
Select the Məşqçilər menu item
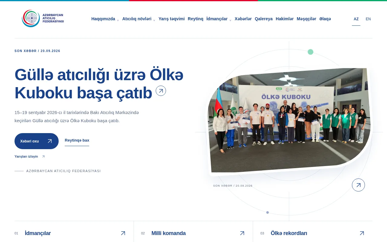click(306, 19)
